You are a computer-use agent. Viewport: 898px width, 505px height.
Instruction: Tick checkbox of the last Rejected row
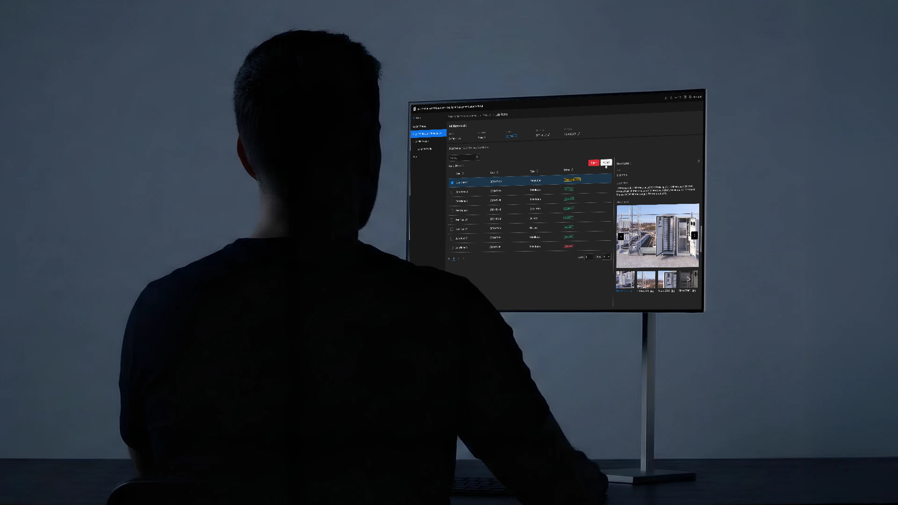pyautogui.click(x=452, y=248)
